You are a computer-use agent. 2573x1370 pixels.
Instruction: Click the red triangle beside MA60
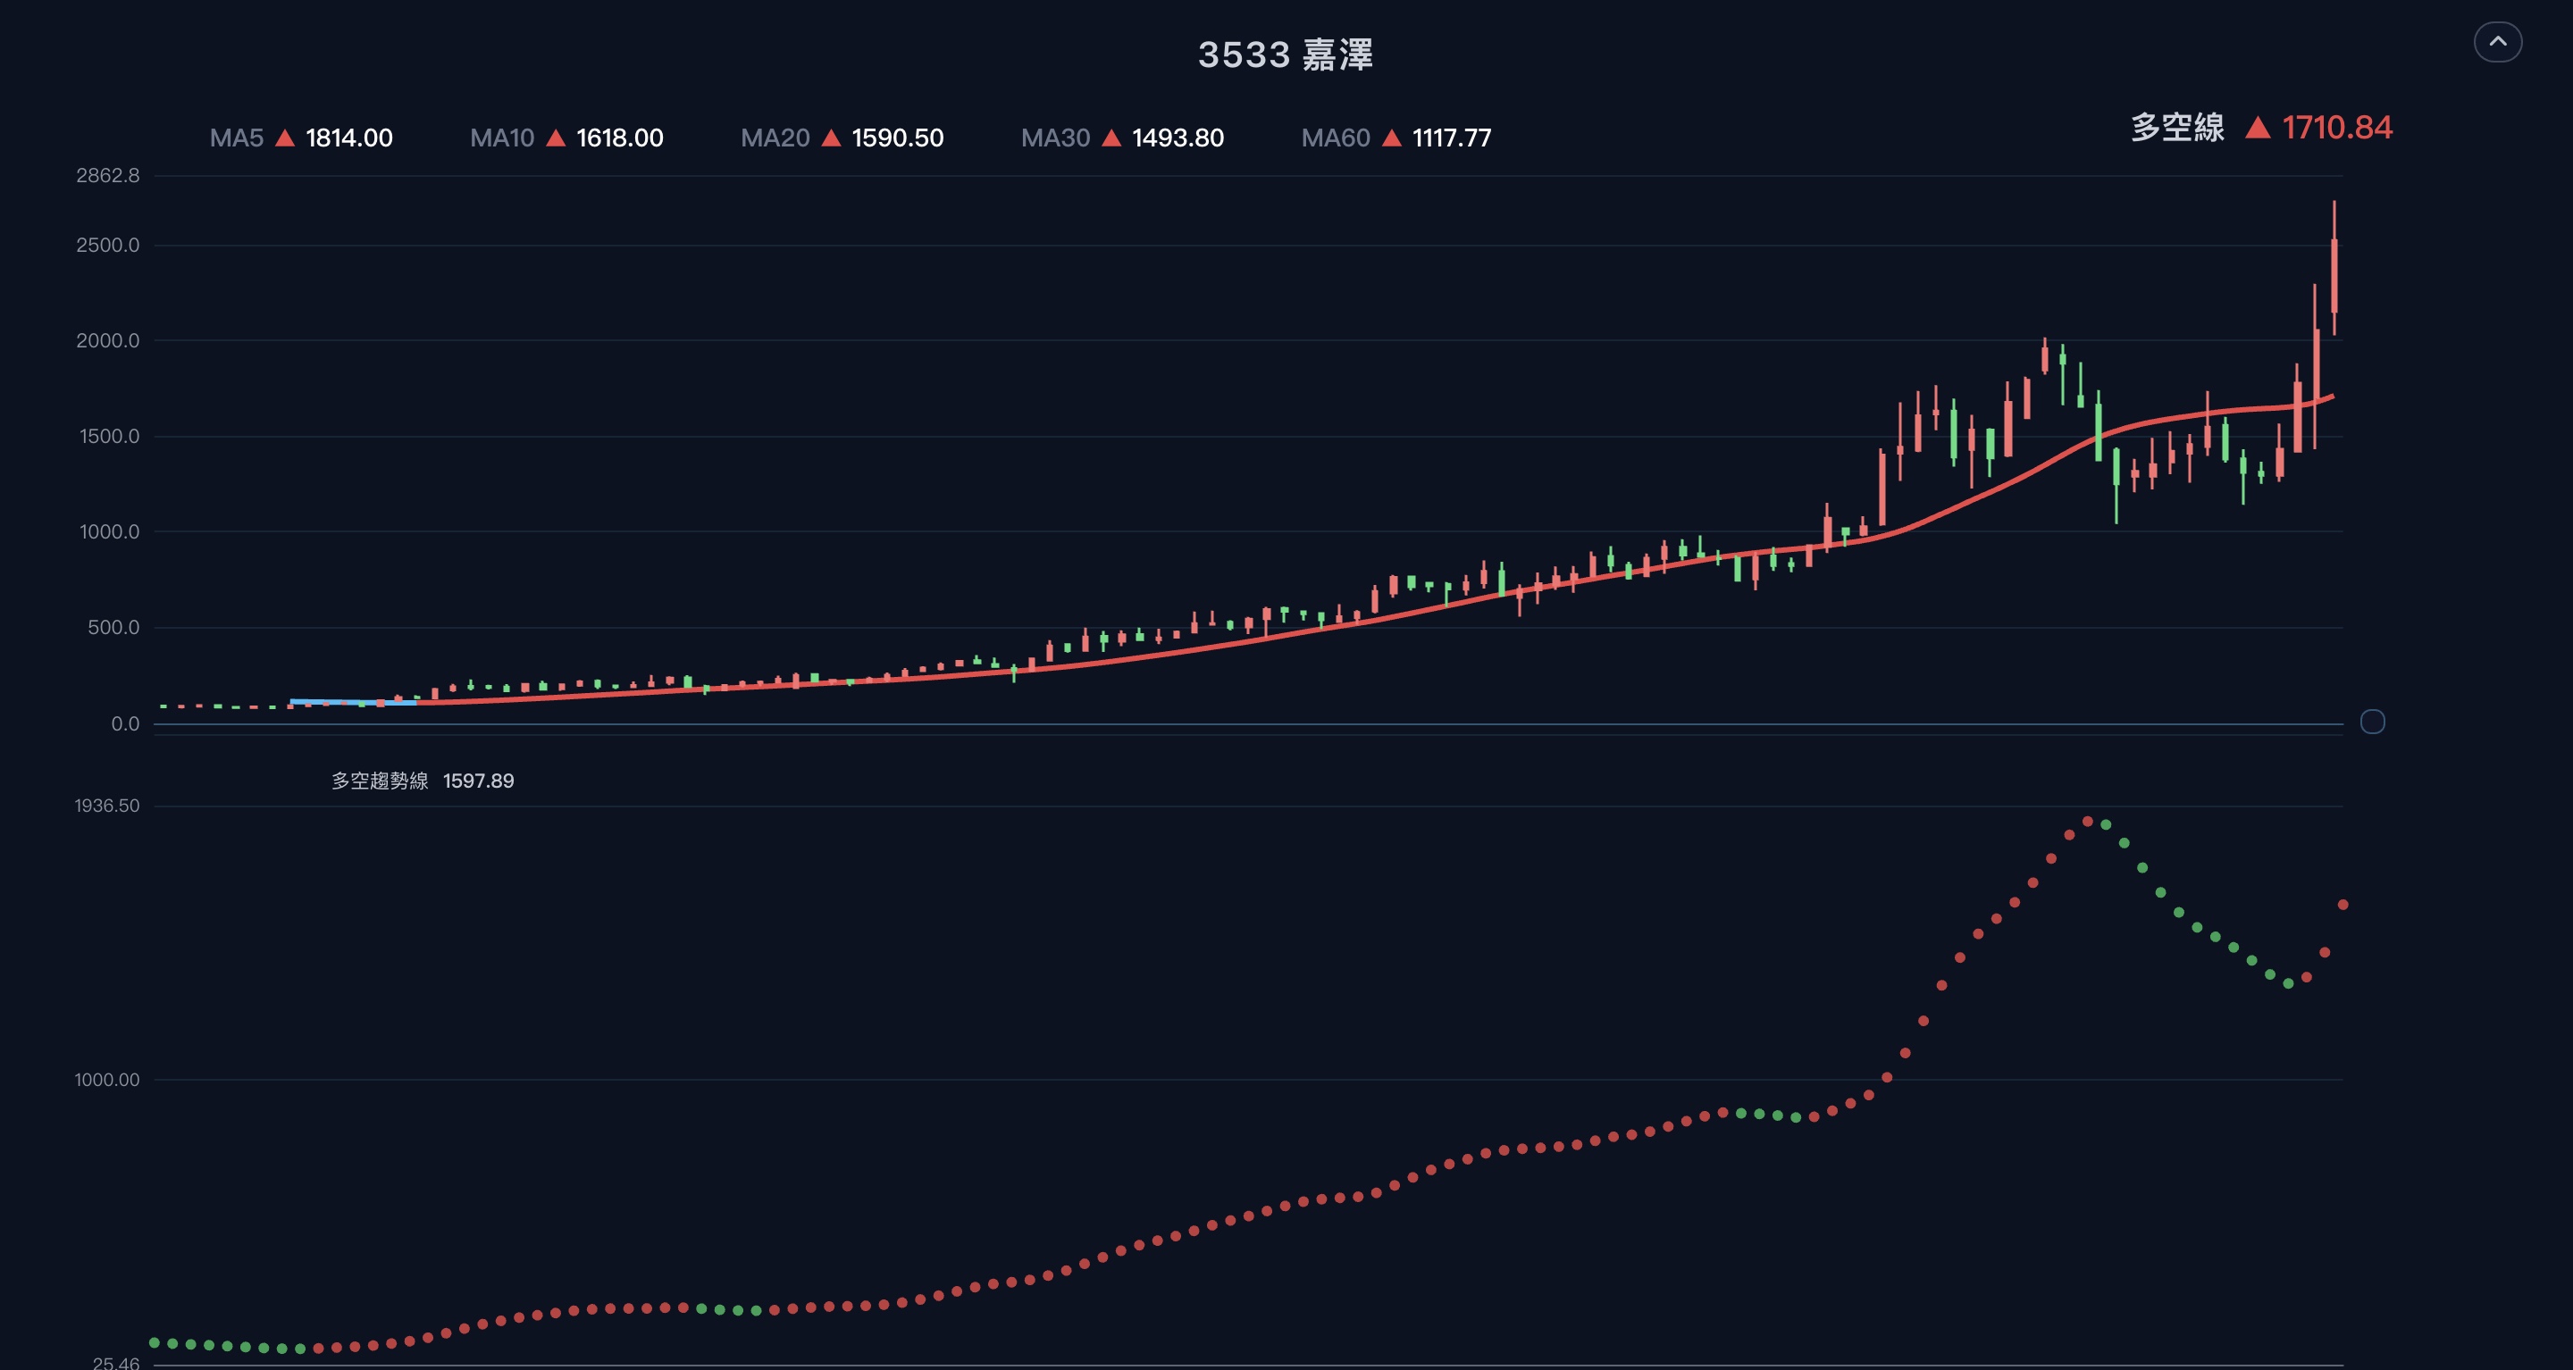(x=1391, y=138)
